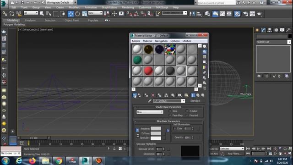Click Make Material Copy icon
Viewport: 293px width, 165px height.
click(159, 95)
